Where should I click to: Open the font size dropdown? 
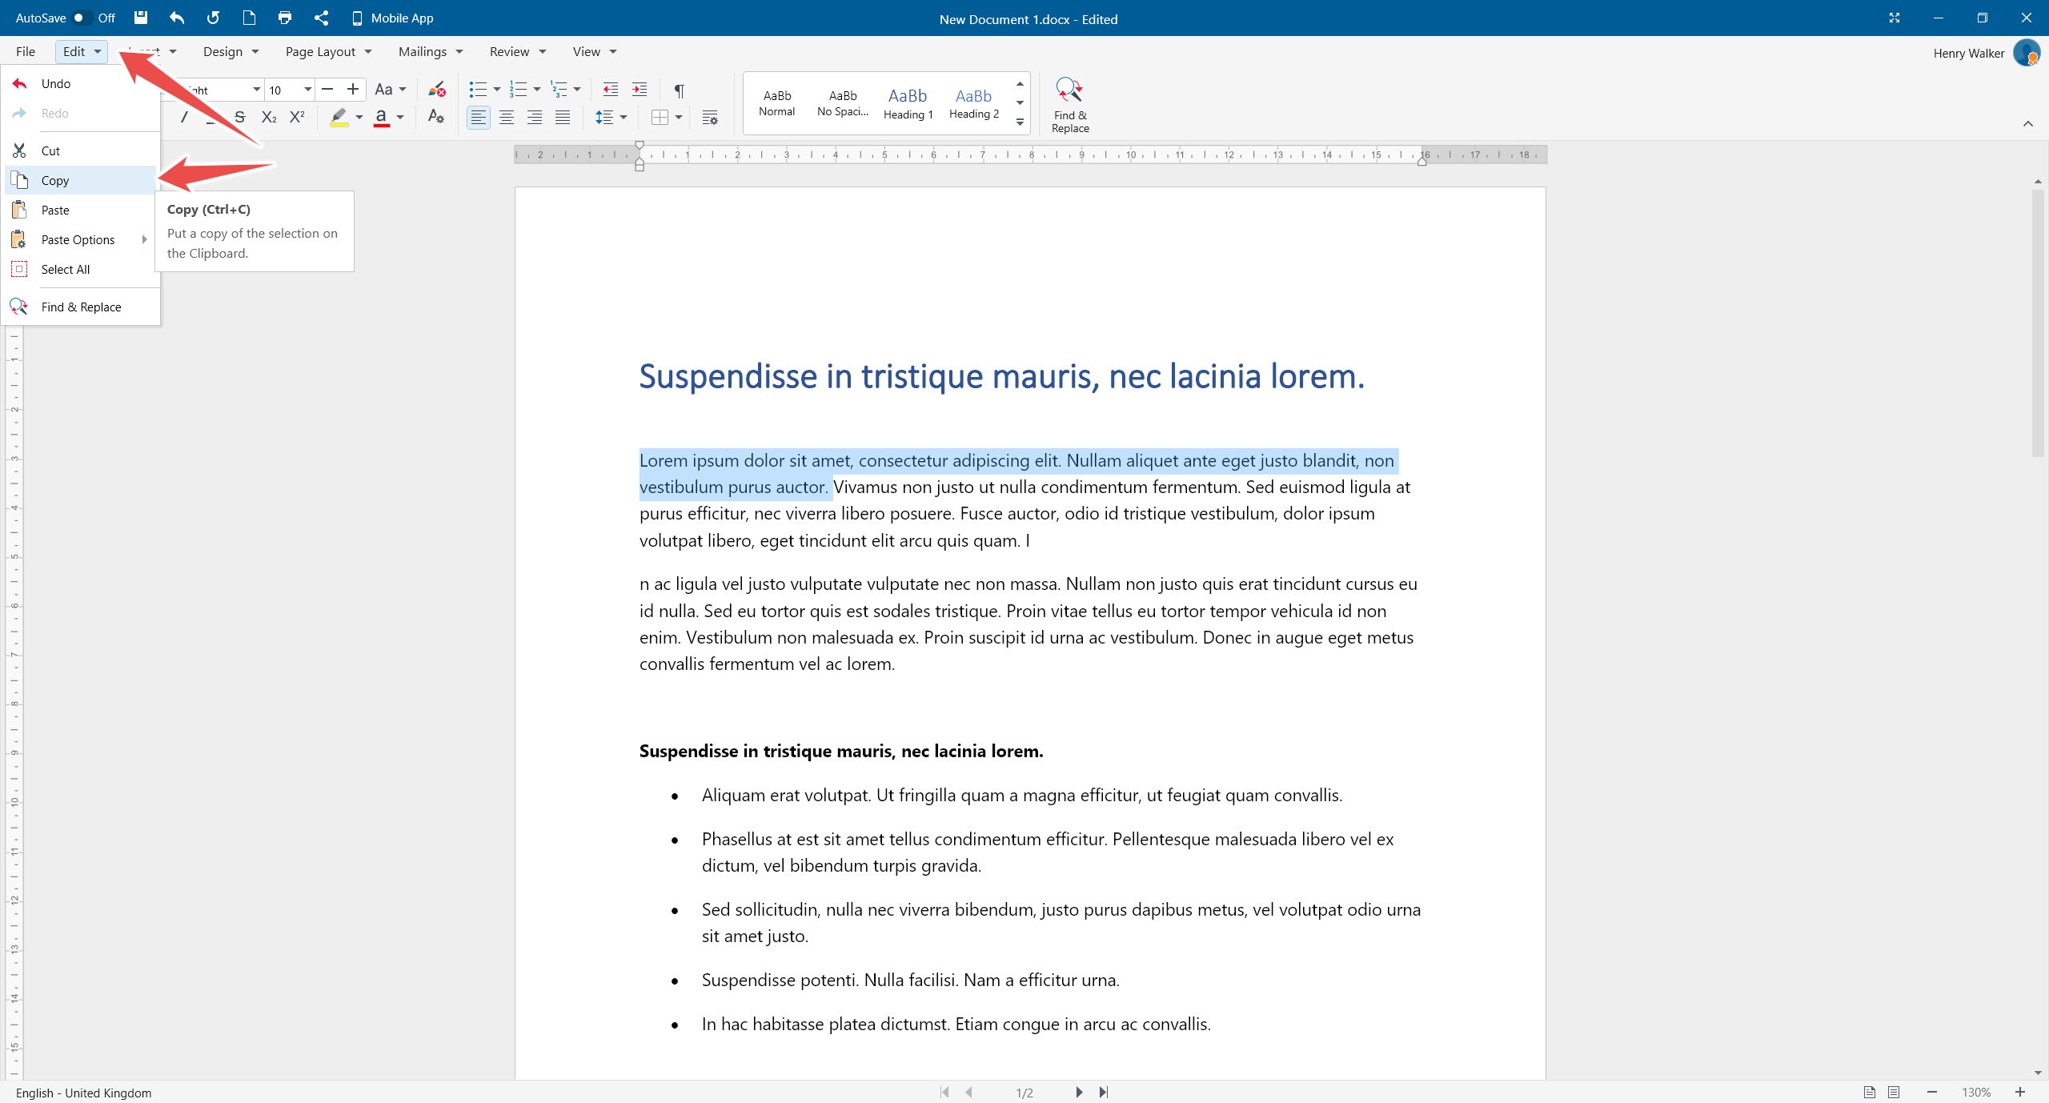pos(307,90)
